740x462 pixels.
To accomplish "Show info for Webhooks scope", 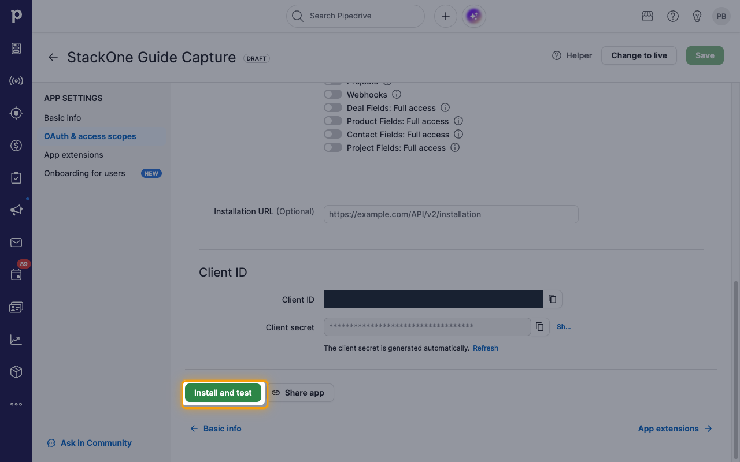I will click(x=397, y=94).
